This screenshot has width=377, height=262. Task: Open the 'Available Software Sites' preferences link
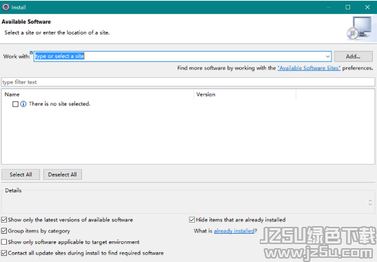coord(309,68)
